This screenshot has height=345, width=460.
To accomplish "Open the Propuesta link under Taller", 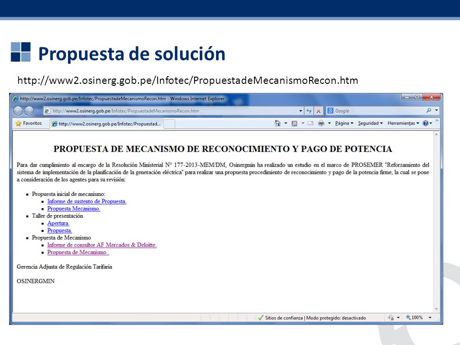I will [59, 230].
